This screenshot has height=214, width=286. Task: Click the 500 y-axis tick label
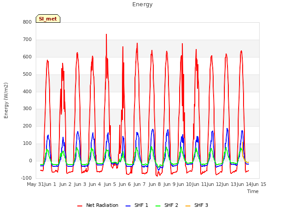(x=27, y=74)
